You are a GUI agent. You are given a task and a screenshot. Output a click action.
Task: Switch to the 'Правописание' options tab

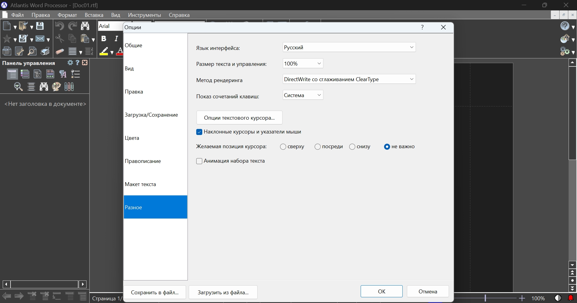[x=143, y=161]
